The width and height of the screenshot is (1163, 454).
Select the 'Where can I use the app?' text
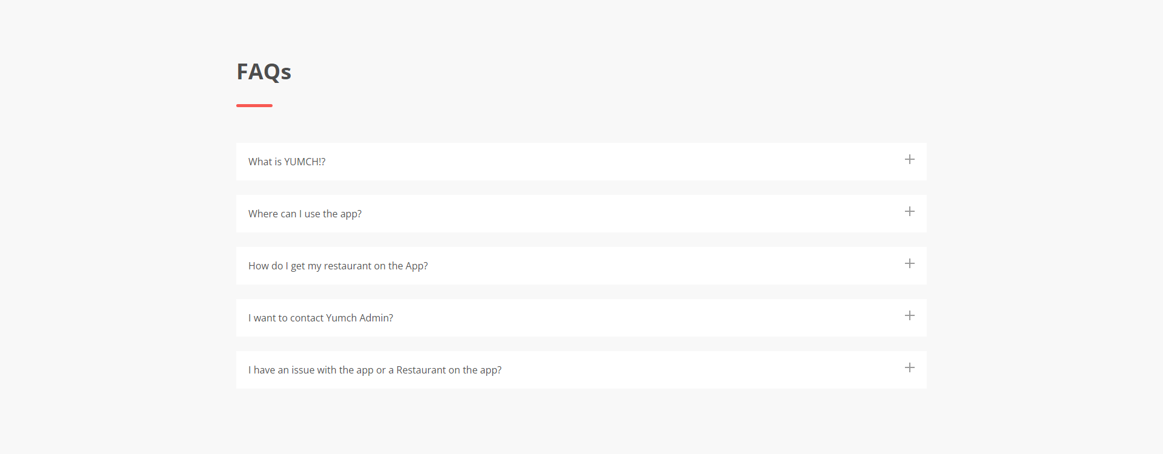pyautogui.click(x=305, y=214)
